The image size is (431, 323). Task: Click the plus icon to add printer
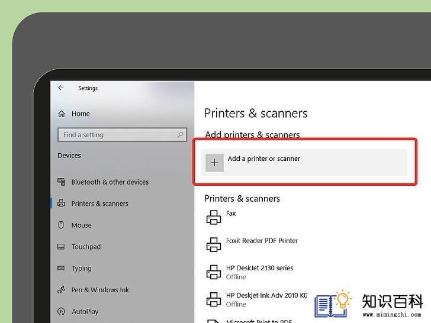[x=214, y=163]
